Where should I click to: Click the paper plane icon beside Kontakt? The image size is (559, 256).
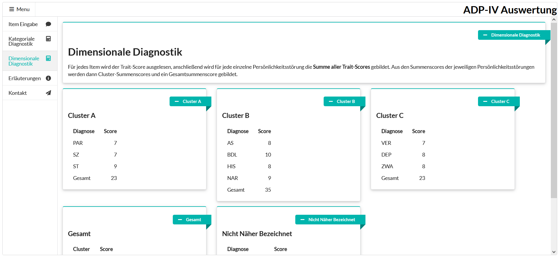[49, 93]
